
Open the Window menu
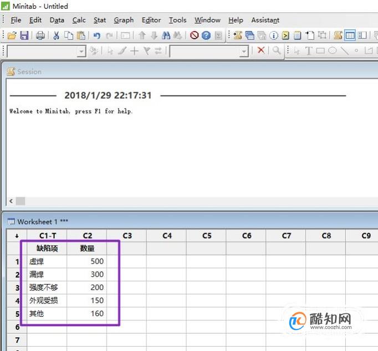click(207, 20)
